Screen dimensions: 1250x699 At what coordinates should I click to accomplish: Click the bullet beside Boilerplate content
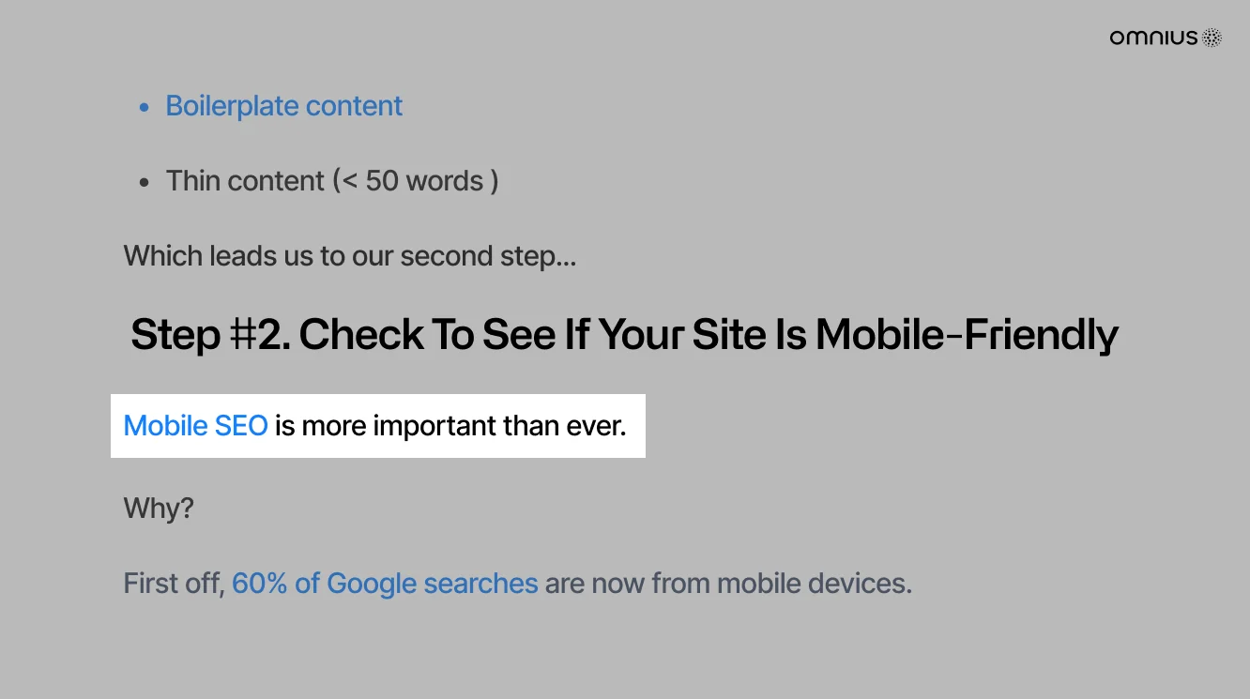144,108
